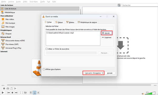Open the Vidéo menu
The image size is (158, 95).
(25, 2)
